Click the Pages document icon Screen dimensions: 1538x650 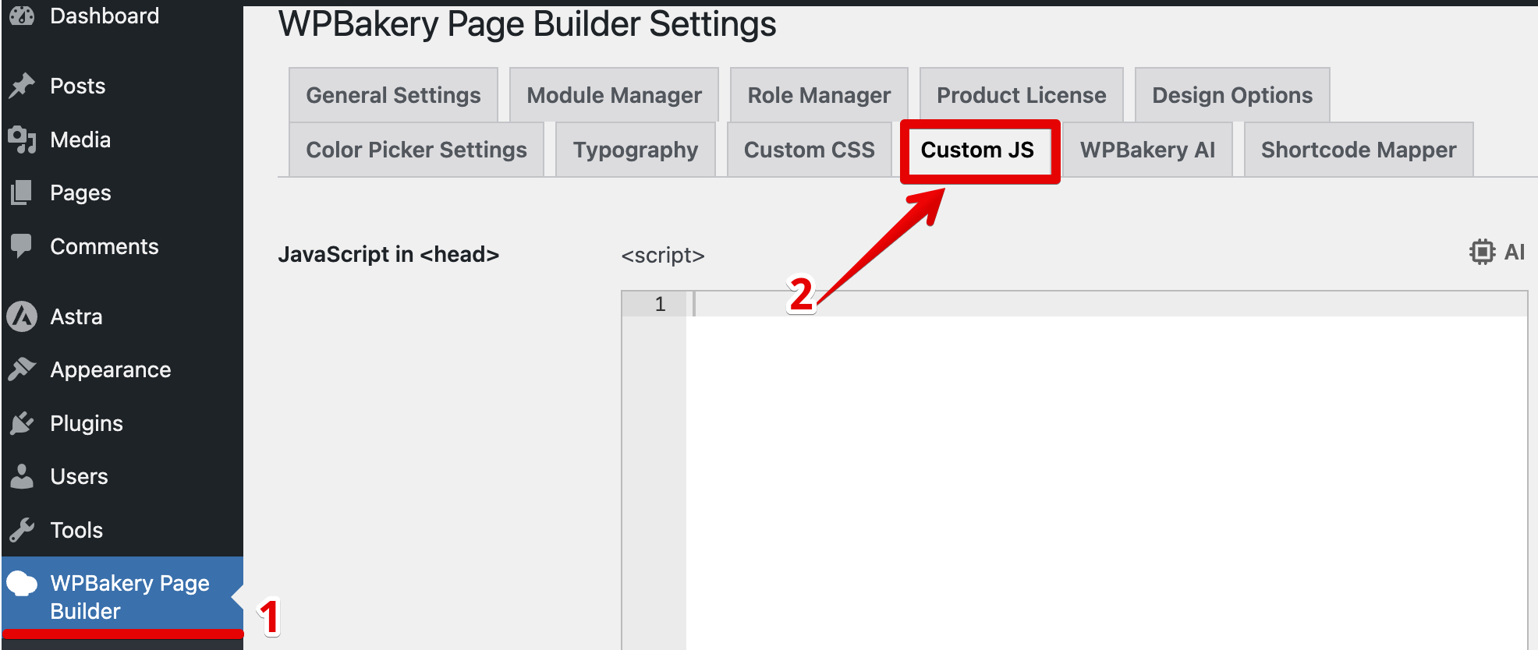tap(22, 193)
